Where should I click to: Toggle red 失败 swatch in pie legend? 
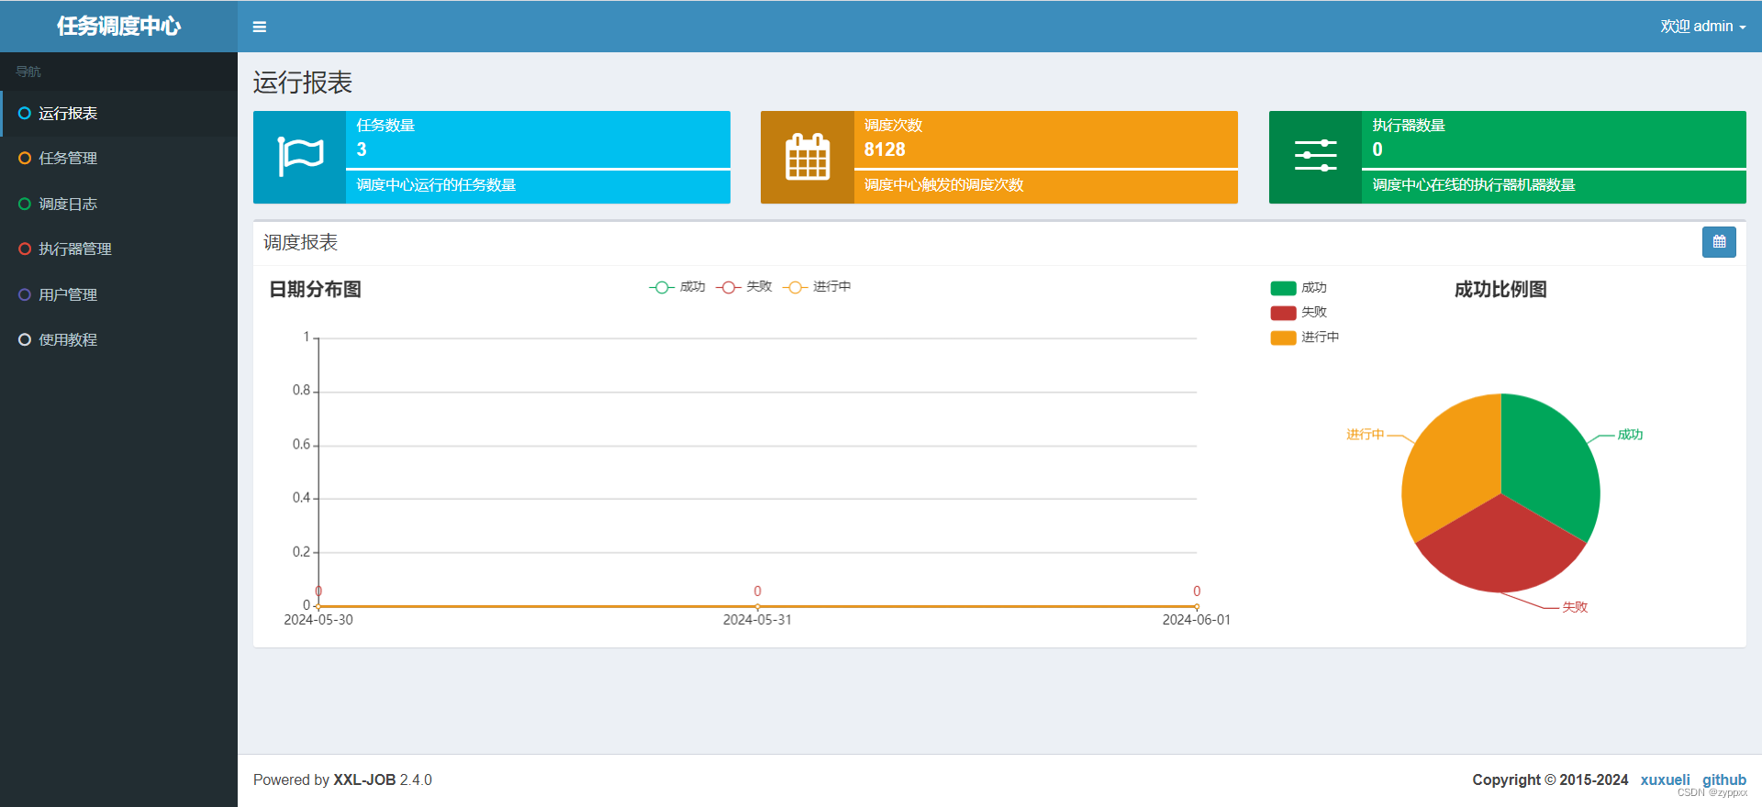point(1283,313)
